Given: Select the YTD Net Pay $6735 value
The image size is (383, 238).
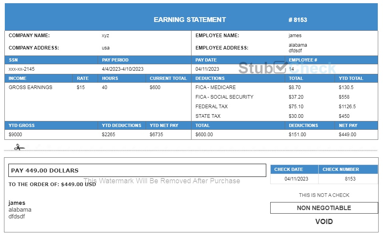Looking at the screenshot, I should [156, 135].
